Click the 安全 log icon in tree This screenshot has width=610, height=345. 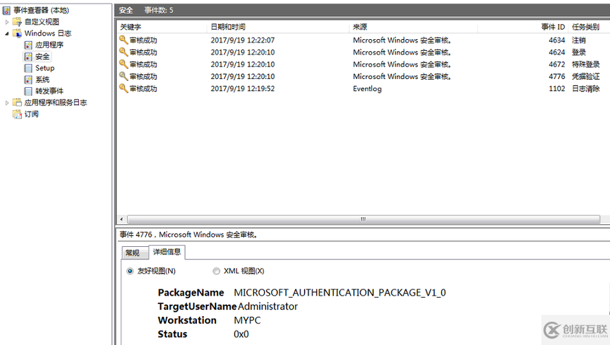pyautogui.click(x=28, y=56)
